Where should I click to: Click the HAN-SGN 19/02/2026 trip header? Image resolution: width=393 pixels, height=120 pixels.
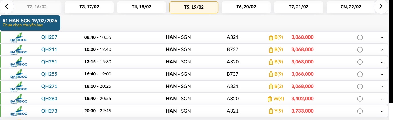[x=30, y=23]
